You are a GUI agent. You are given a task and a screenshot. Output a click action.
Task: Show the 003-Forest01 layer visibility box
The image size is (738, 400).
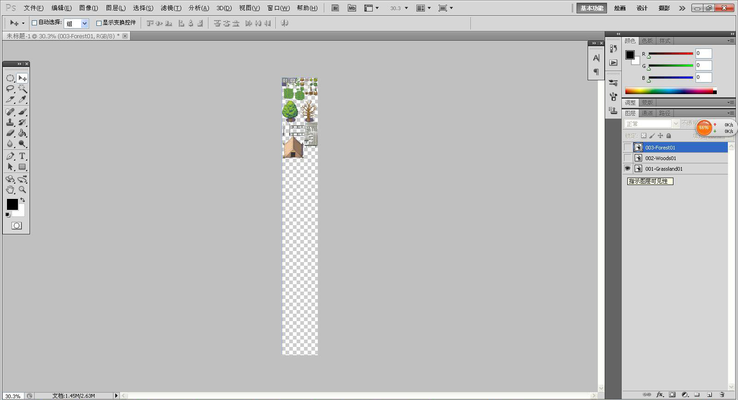click(627, 148)
